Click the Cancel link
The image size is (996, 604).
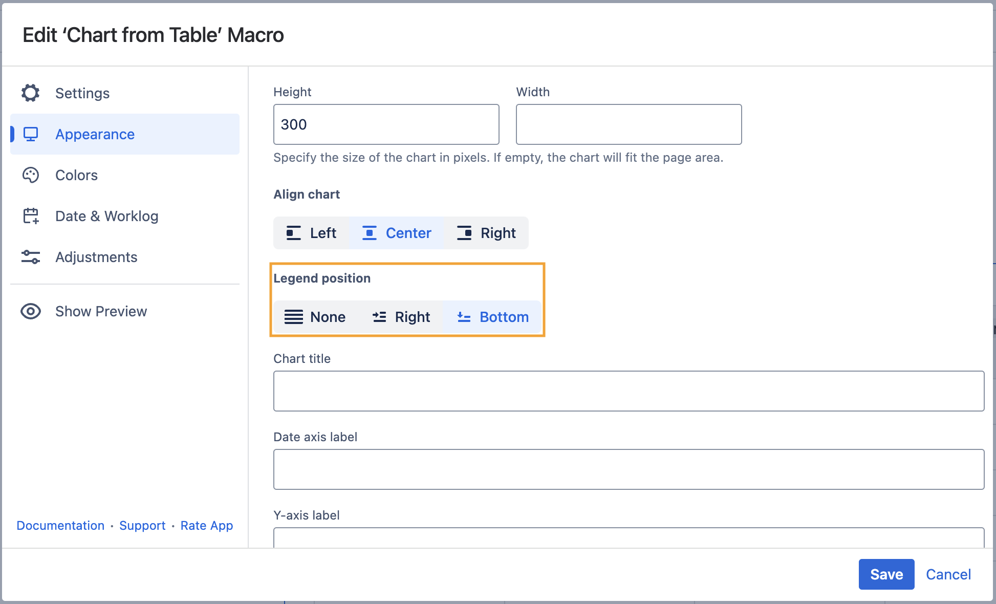(948, 574)
